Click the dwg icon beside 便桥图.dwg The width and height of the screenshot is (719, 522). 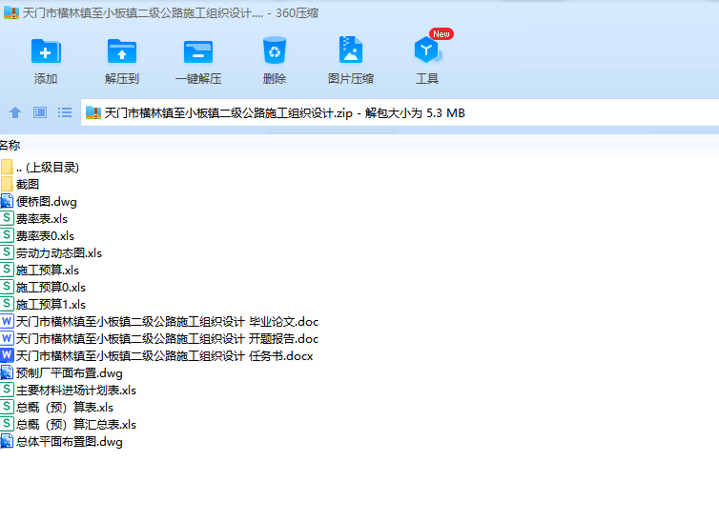[7, 201]
